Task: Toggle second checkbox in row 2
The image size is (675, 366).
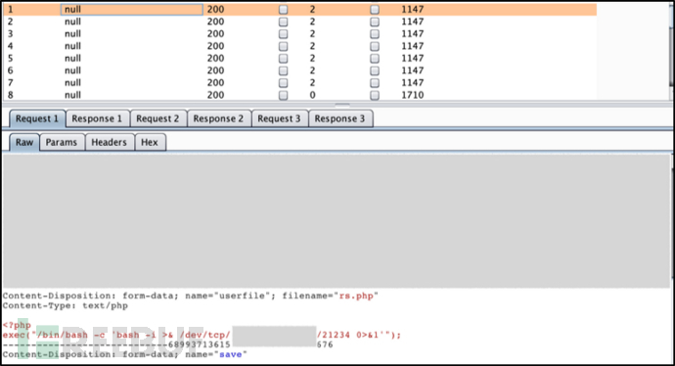Action: (375, 22)
